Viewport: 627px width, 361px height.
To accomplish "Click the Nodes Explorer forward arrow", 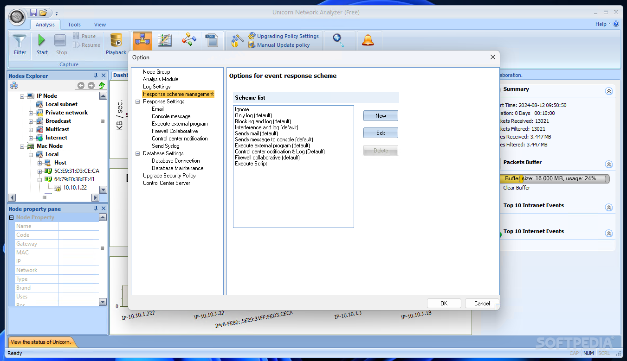I will click(x=91, y=86).
